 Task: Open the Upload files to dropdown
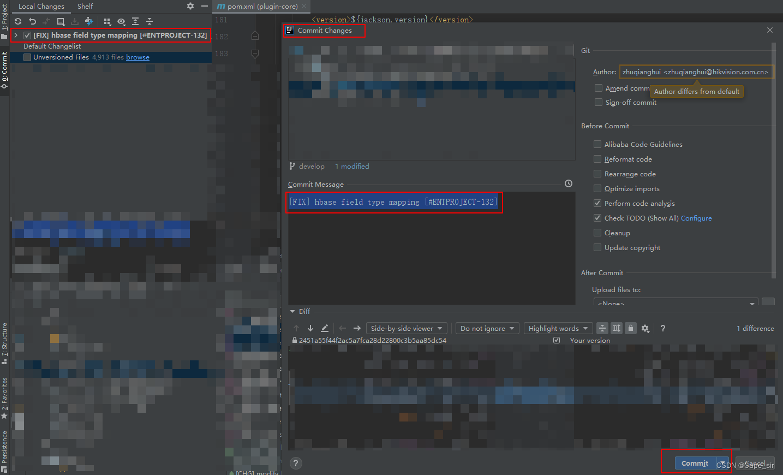pyautogui.click(x=676, y=302)
